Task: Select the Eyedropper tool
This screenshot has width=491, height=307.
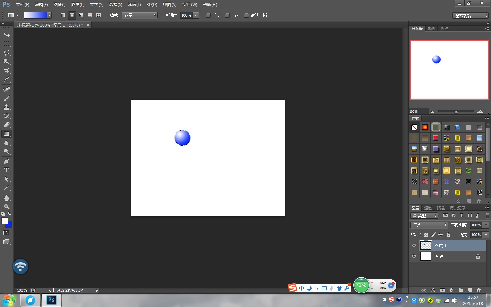Action: point(6,79)
